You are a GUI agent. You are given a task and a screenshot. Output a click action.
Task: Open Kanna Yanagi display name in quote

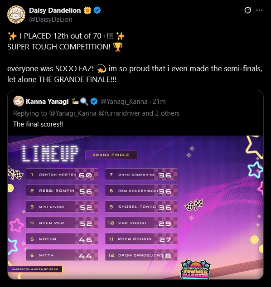point(47,102)
